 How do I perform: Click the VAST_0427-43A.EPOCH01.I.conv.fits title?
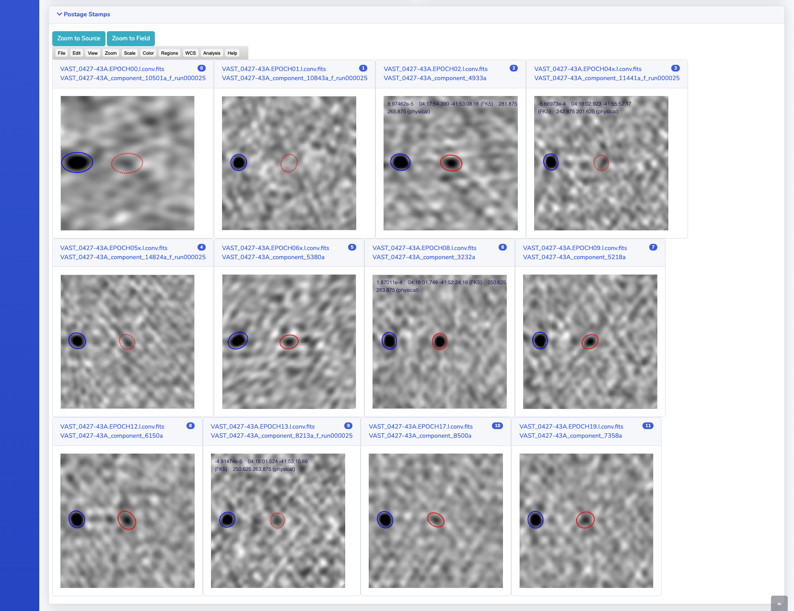pos(274,69)
